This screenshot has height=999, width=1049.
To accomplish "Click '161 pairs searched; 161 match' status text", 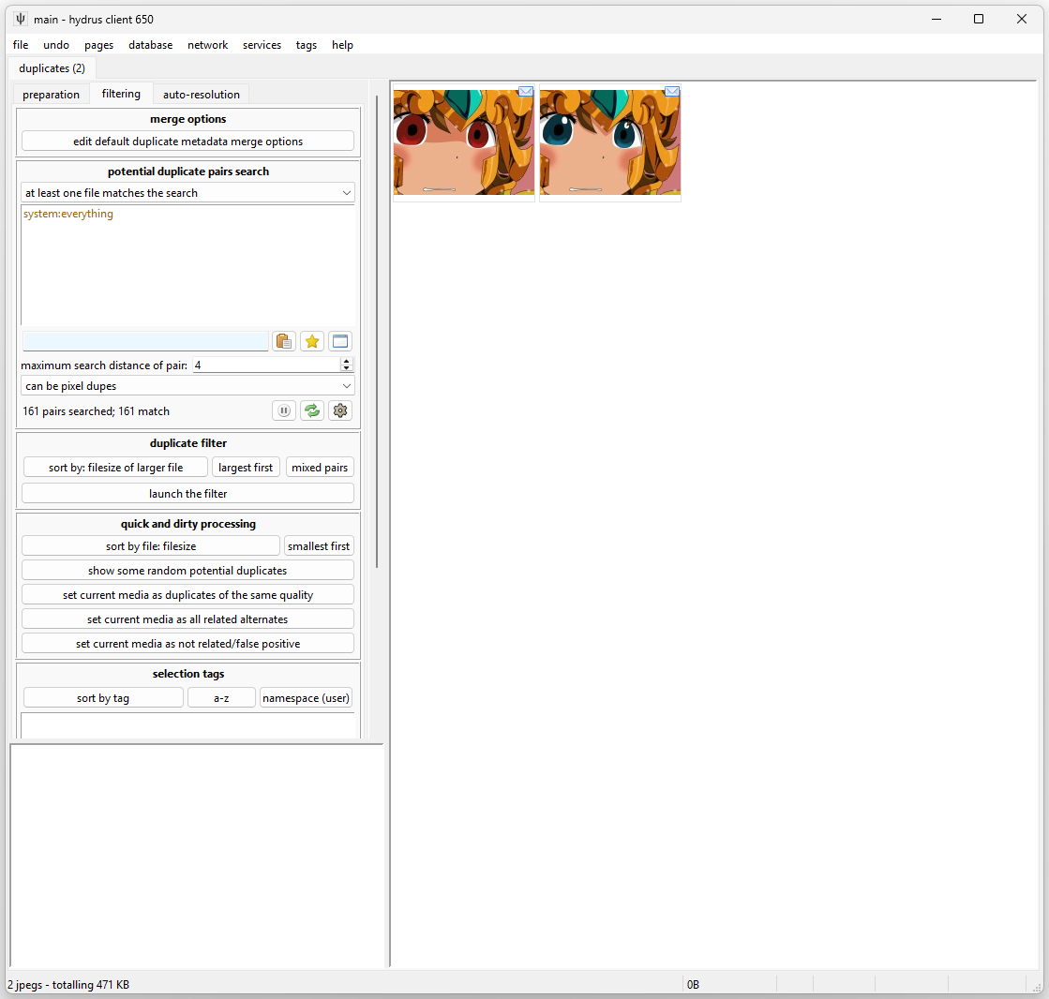I will click(97, 411).
